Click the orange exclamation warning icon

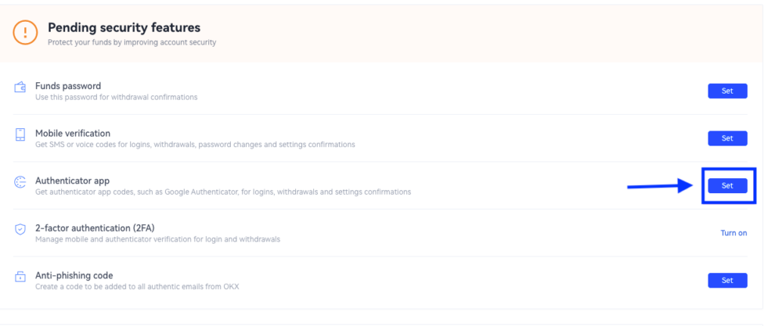point(25,32)
